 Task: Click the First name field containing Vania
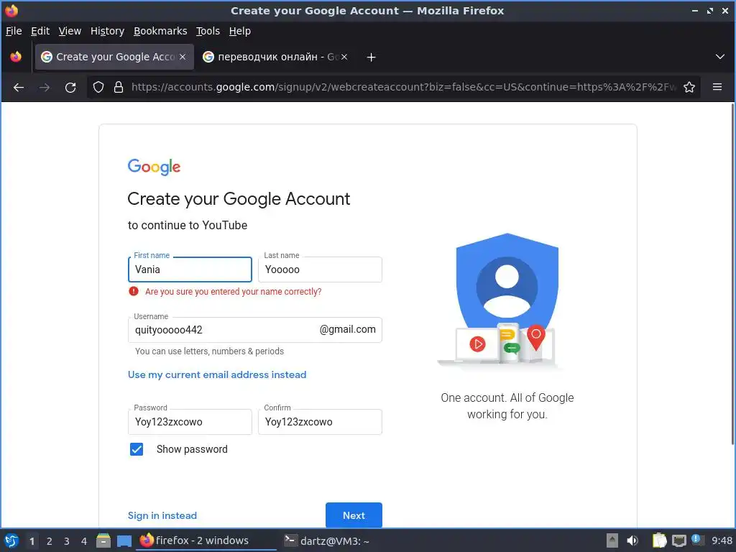coord(190,270)
